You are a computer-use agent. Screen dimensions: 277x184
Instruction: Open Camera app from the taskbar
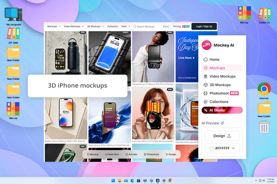[x=126, y=180]
